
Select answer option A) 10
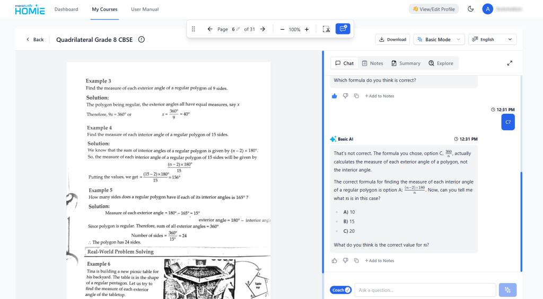(x=349, y=212)
